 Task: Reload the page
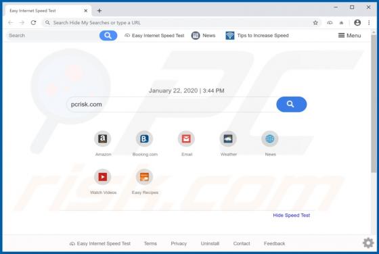coord(33,23)
